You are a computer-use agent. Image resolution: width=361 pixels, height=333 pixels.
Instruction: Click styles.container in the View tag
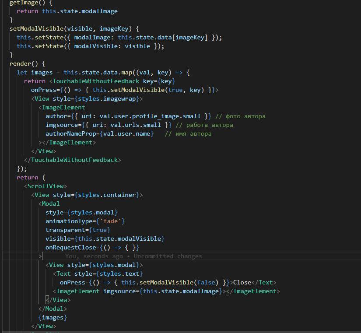click(x=107, y=195)
